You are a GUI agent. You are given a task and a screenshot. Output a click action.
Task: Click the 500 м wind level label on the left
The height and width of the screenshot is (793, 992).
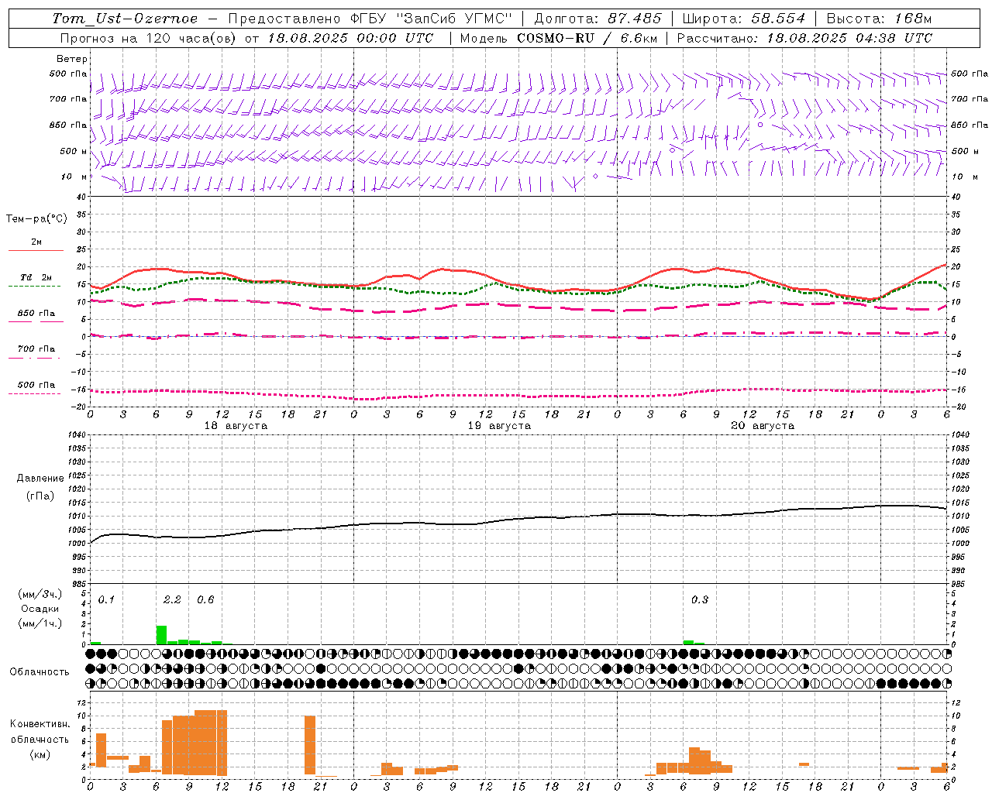pyautogui.click(x=74, y=151)
